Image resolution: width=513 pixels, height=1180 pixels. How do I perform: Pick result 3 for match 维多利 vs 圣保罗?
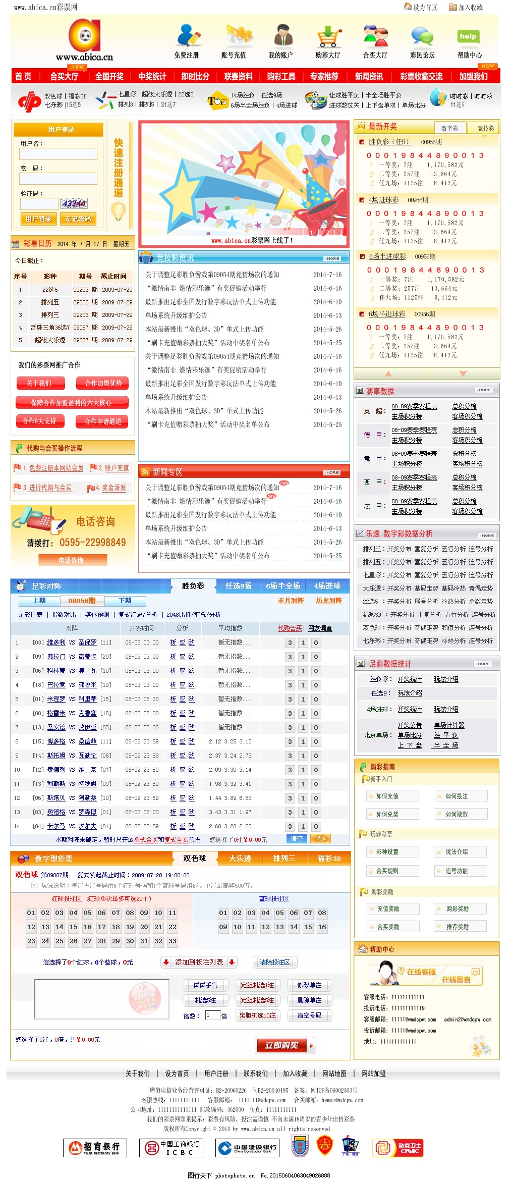pos(290,642)
